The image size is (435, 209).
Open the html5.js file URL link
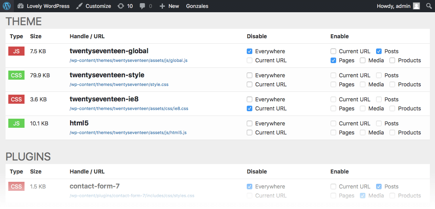128,132
